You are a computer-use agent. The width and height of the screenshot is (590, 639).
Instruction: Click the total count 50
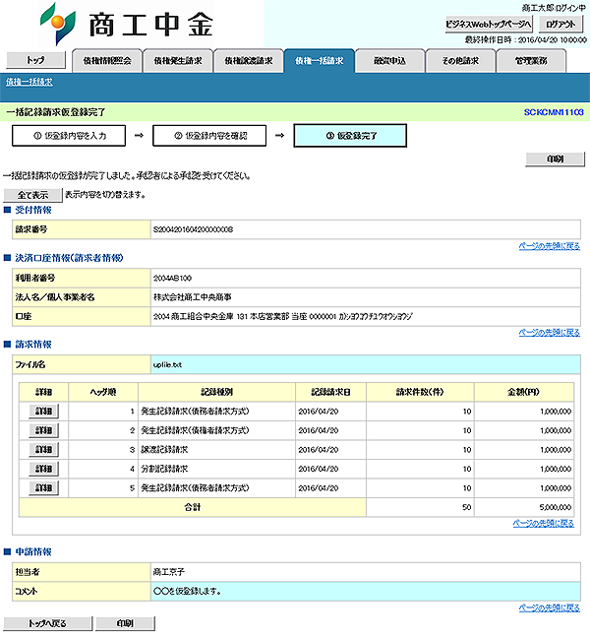[467, 507]
